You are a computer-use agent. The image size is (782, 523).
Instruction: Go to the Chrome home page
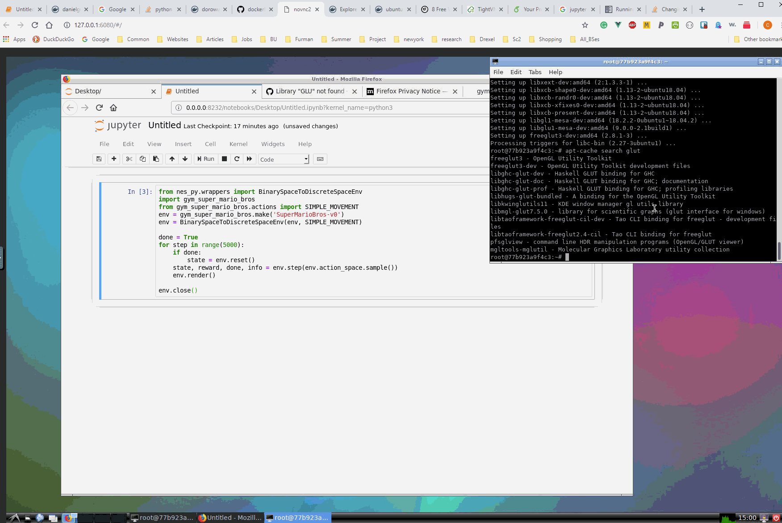[x=49, y=25]
